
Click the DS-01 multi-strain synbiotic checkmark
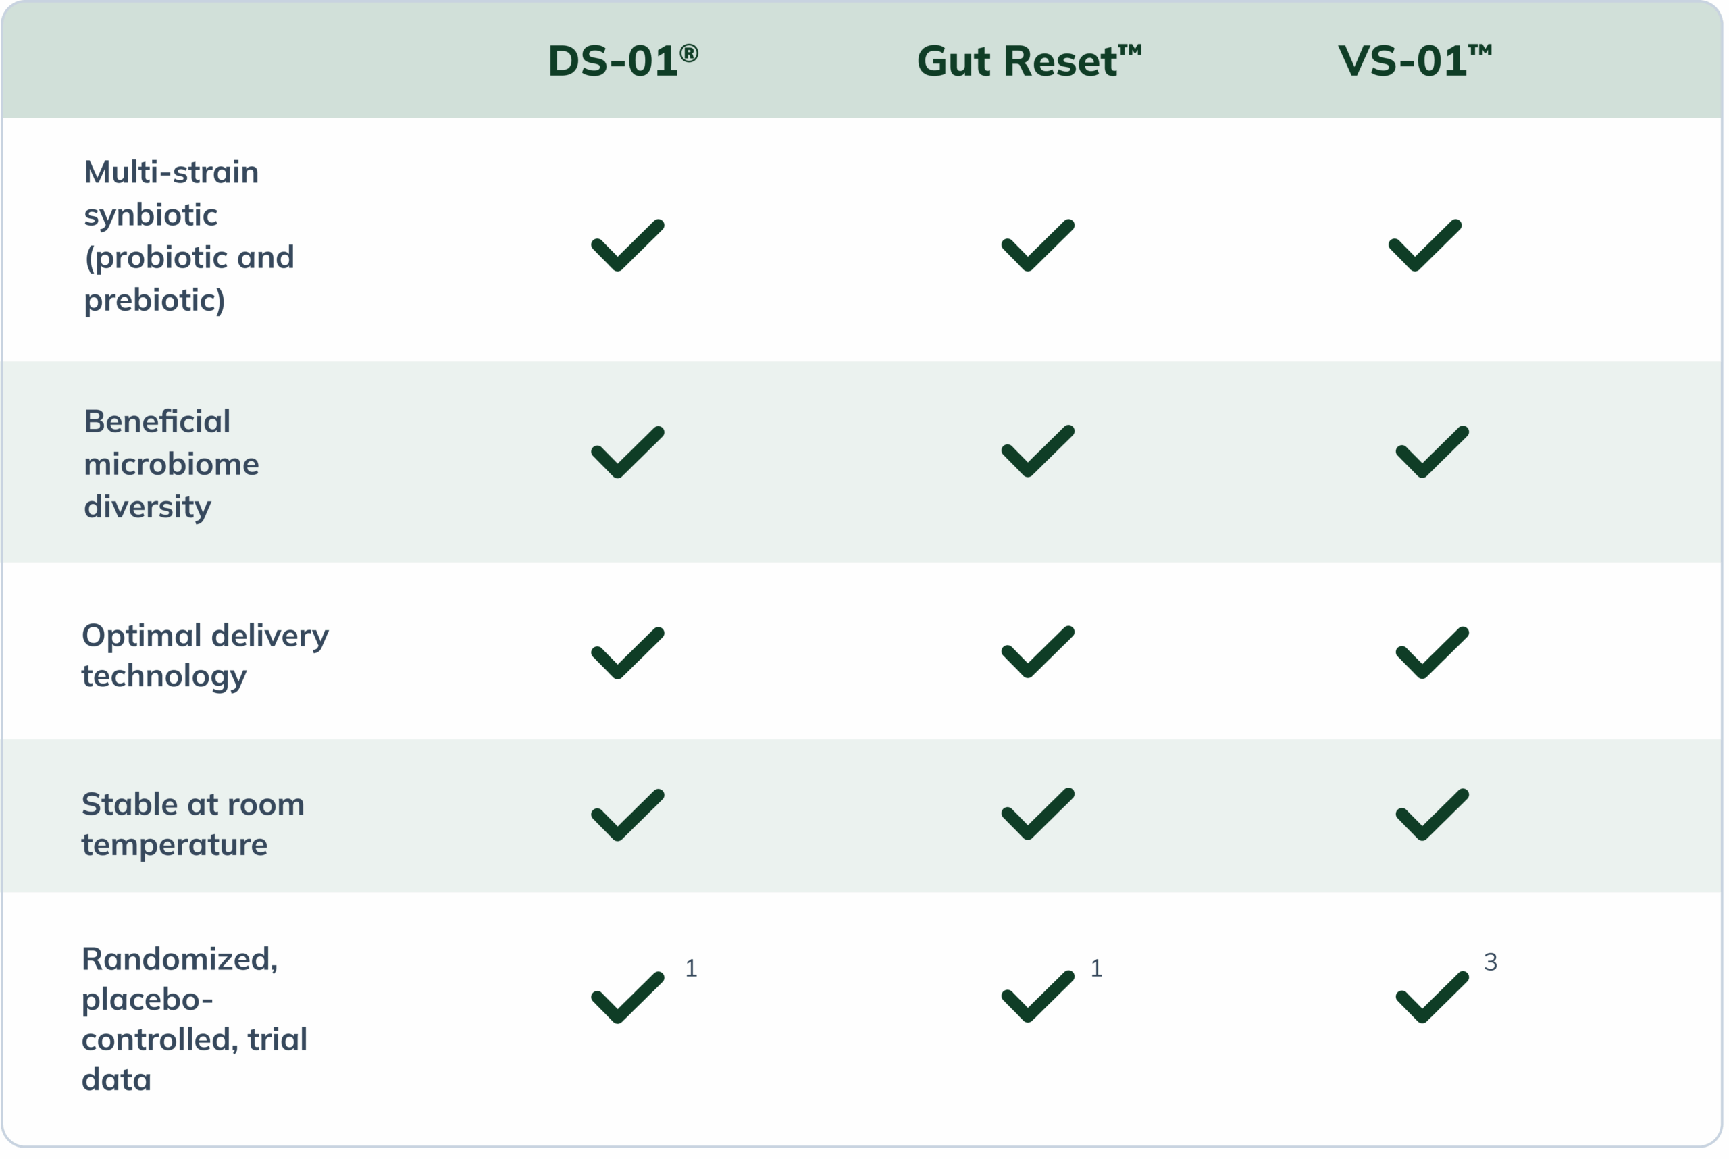627,246
